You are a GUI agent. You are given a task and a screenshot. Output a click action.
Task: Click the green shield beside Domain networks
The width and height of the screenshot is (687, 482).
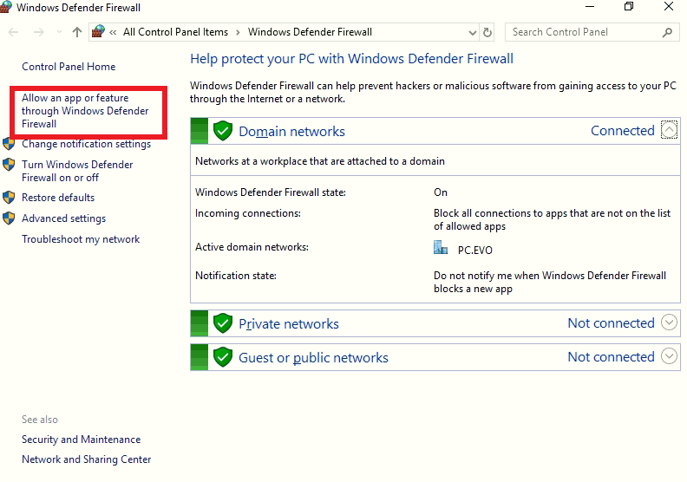click(223, 131)
